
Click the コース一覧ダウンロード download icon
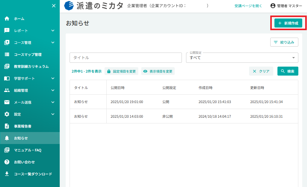(7, 174)
